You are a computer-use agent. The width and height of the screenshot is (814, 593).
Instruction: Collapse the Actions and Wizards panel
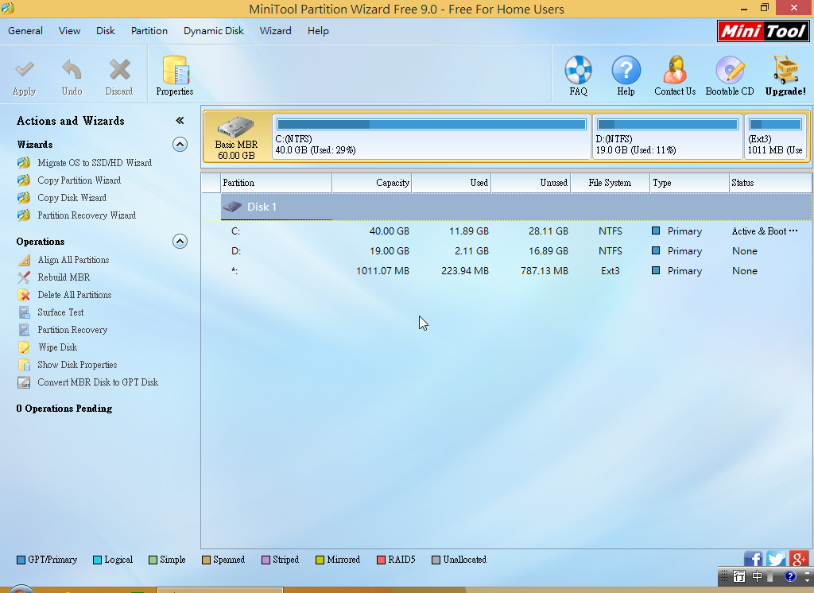click(x=180, y=121)
